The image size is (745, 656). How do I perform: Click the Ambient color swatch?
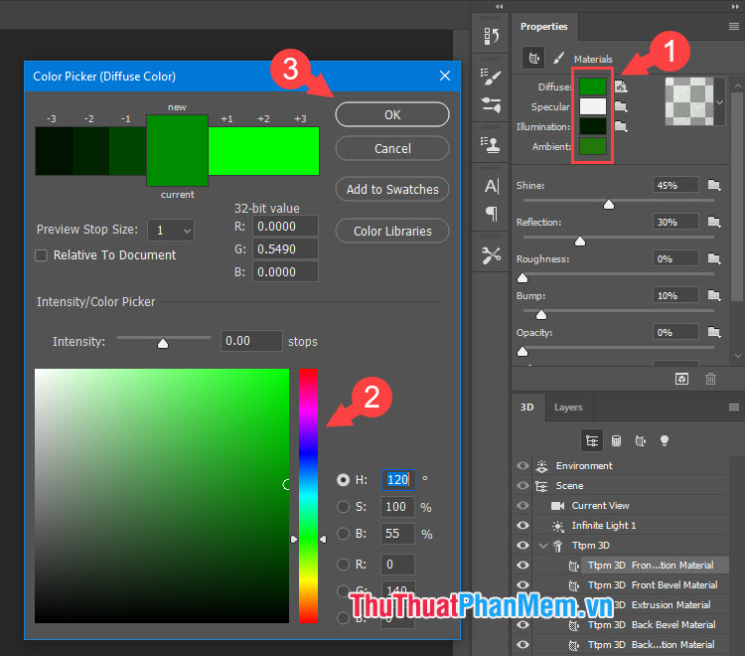[x=592, y=146]
